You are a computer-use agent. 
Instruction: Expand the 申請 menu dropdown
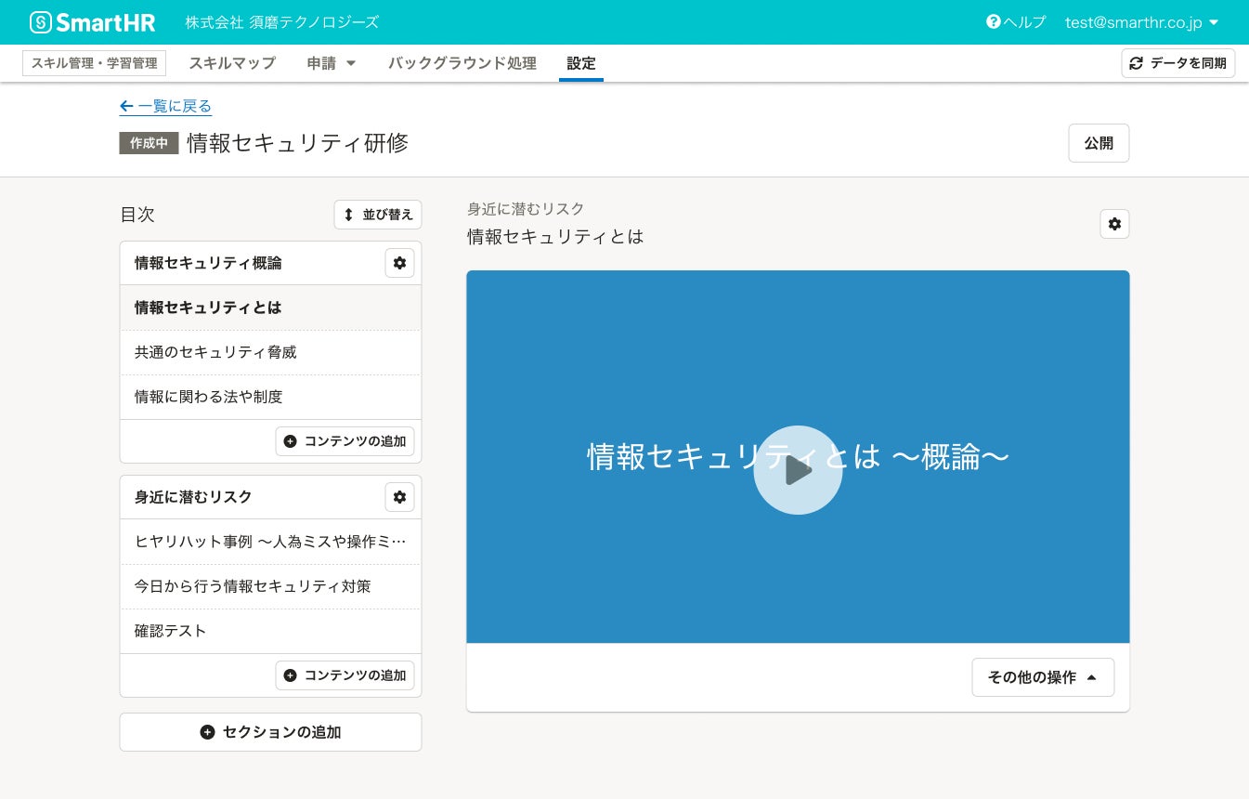(x=332, y=63)
